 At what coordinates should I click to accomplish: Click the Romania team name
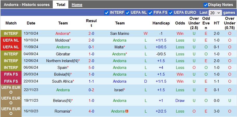(62, 111)
